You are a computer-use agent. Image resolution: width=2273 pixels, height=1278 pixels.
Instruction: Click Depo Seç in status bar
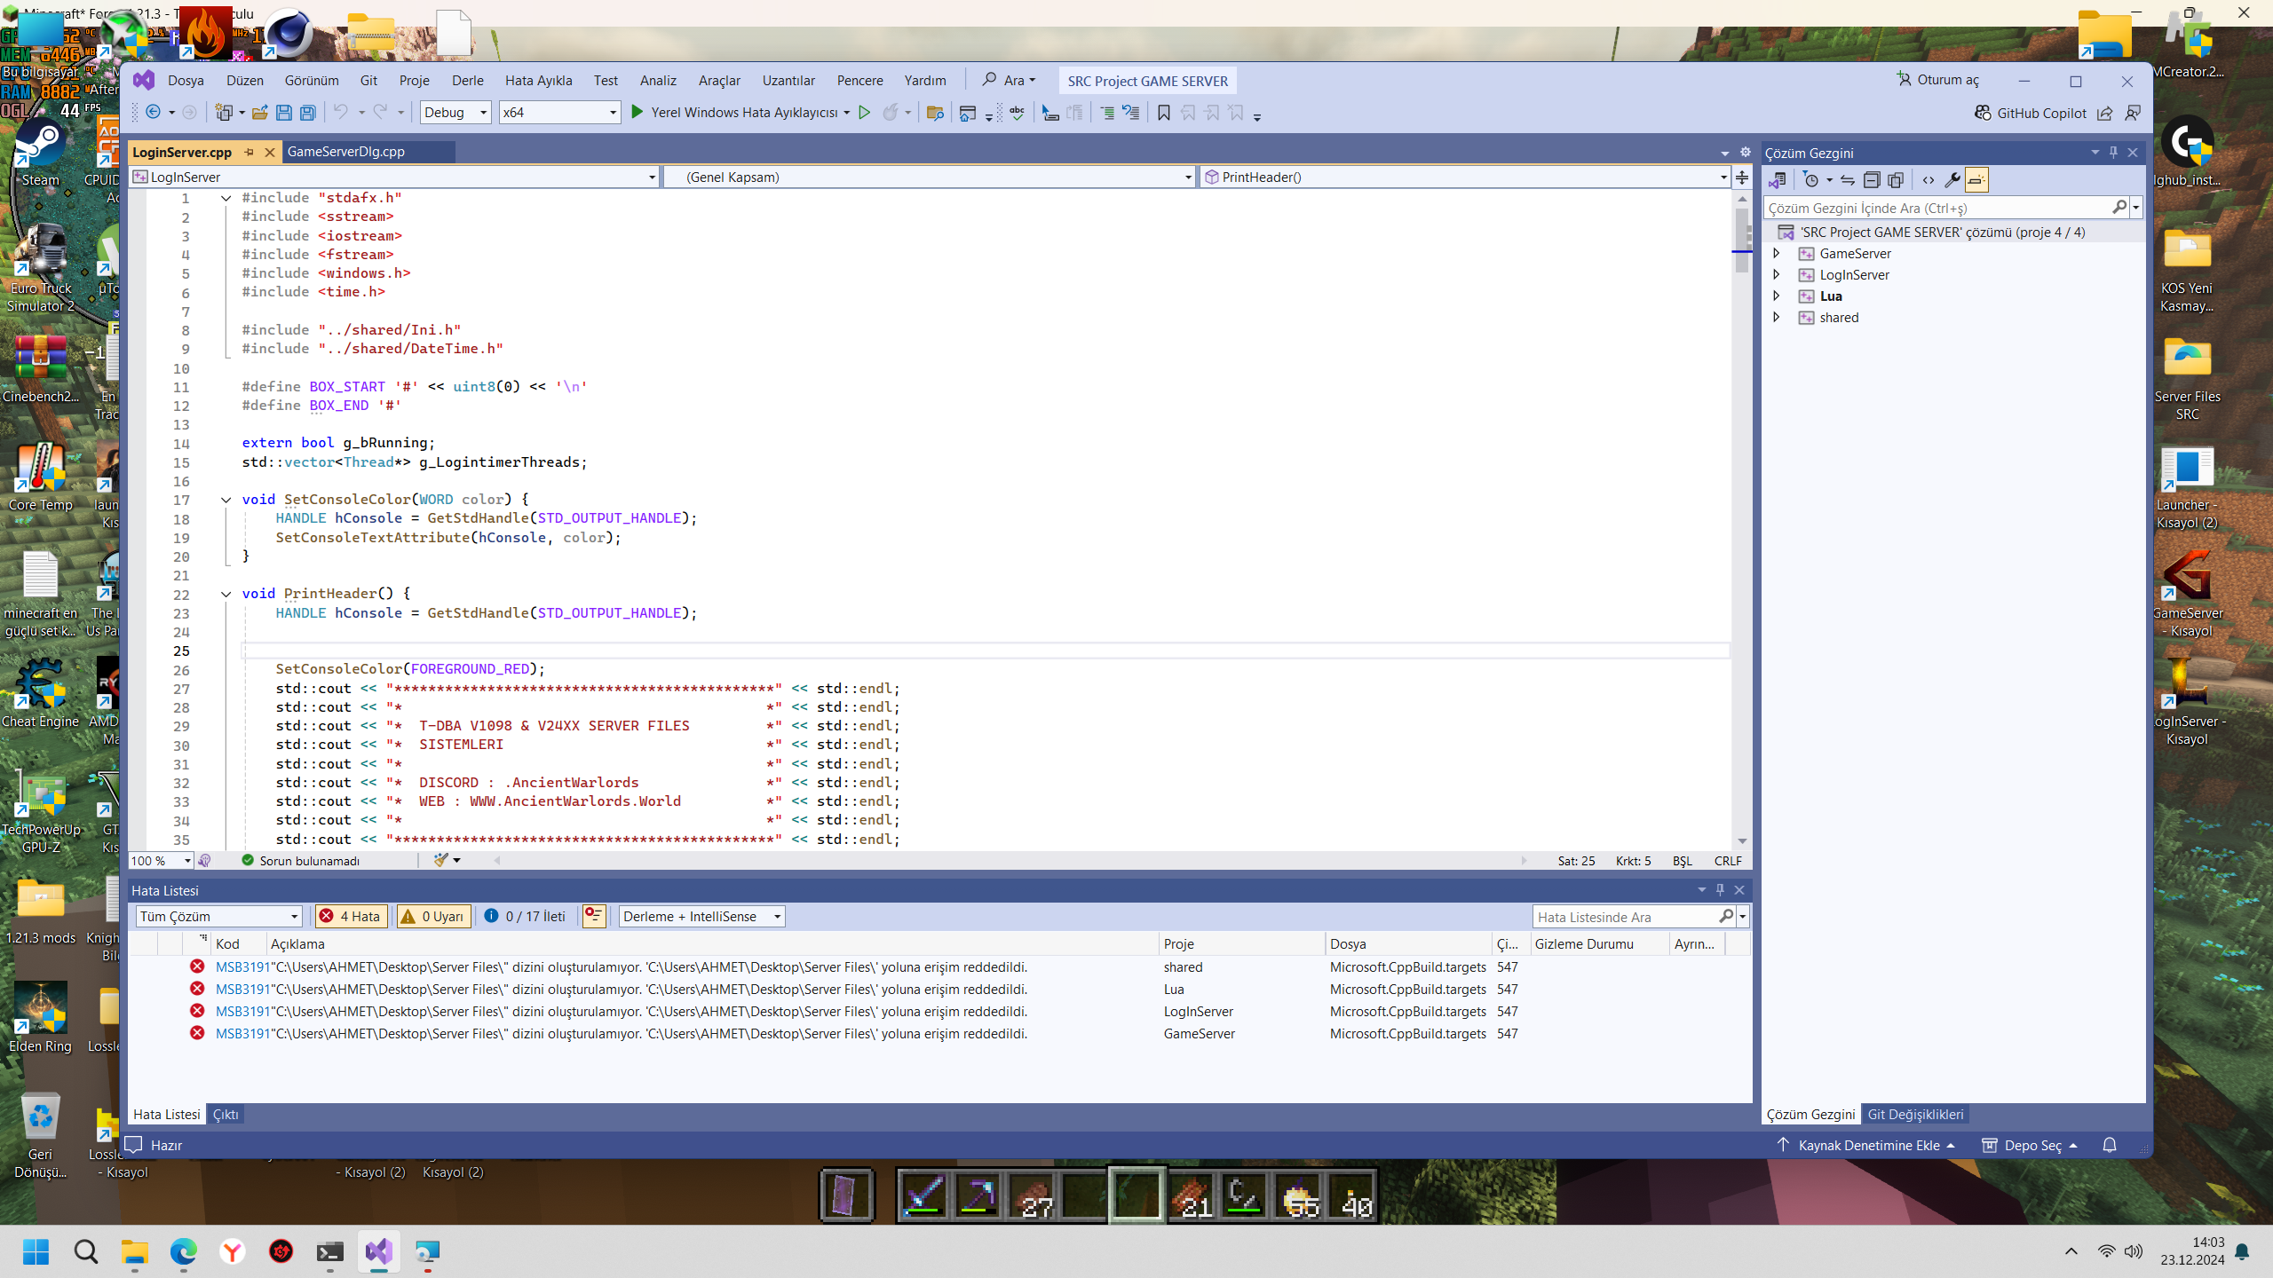(2030, 1145)
